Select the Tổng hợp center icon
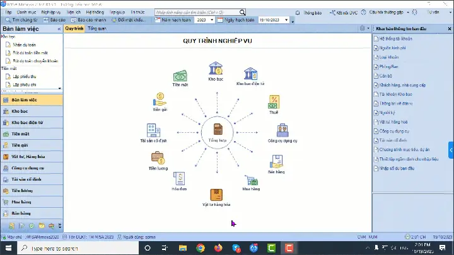Screen dimensions: 454x255 (x=216, y=129)
